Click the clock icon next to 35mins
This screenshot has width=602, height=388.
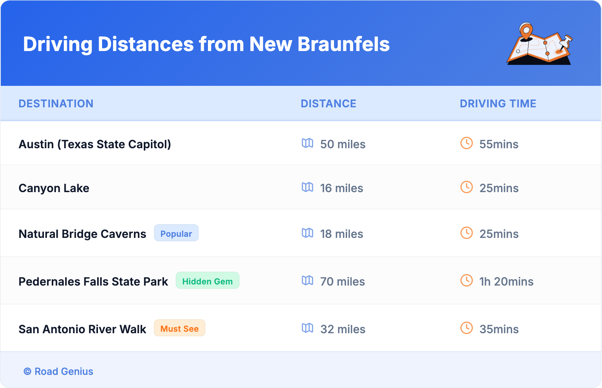click(467, 328)
